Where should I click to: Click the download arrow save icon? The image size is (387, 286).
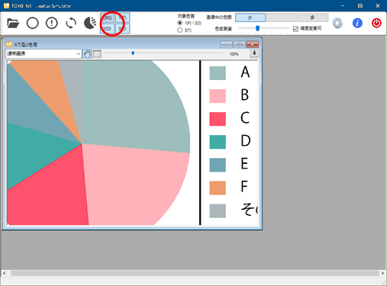[x=254, y=53]
